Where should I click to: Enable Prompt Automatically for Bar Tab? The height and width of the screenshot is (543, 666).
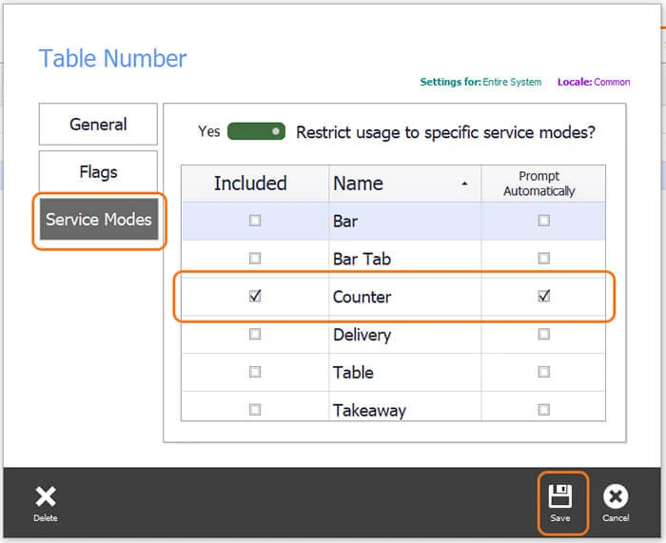click(543, 258)
